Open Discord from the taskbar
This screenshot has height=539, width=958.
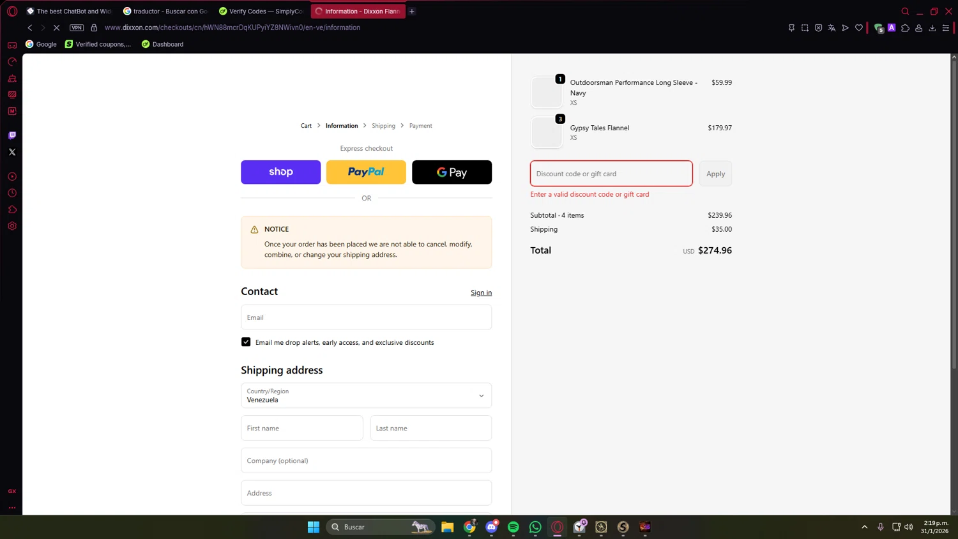(492, 527)
